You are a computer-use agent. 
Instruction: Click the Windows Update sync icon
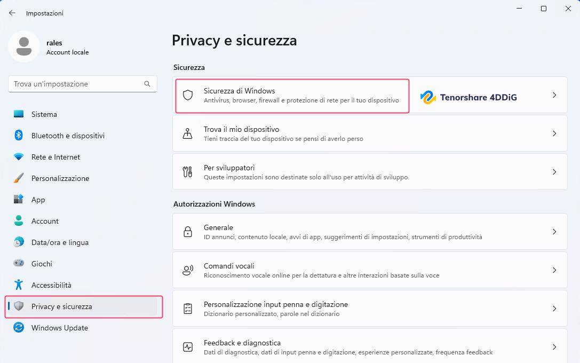(x=19, y=328)
